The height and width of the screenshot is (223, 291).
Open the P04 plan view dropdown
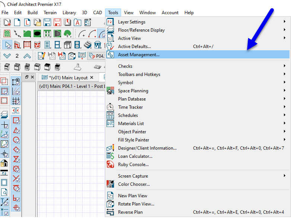click(97, 56)
